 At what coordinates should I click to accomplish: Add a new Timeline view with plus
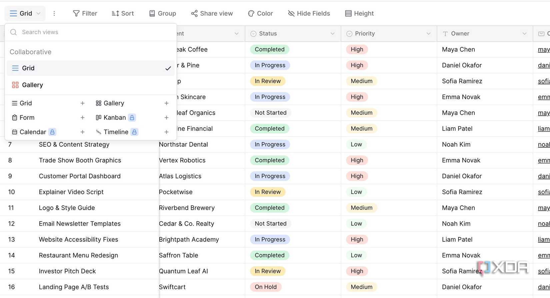pyautogui.click(x=166, y=132)
